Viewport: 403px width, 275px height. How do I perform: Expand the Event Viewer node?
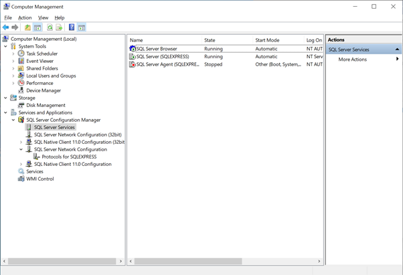click(13, 61)
